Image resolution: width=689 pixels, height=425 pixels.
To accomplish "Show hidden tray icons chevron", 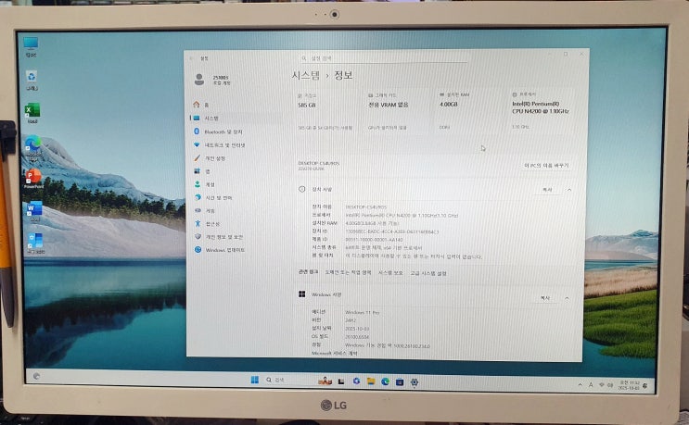I will (x=580, y=384).
